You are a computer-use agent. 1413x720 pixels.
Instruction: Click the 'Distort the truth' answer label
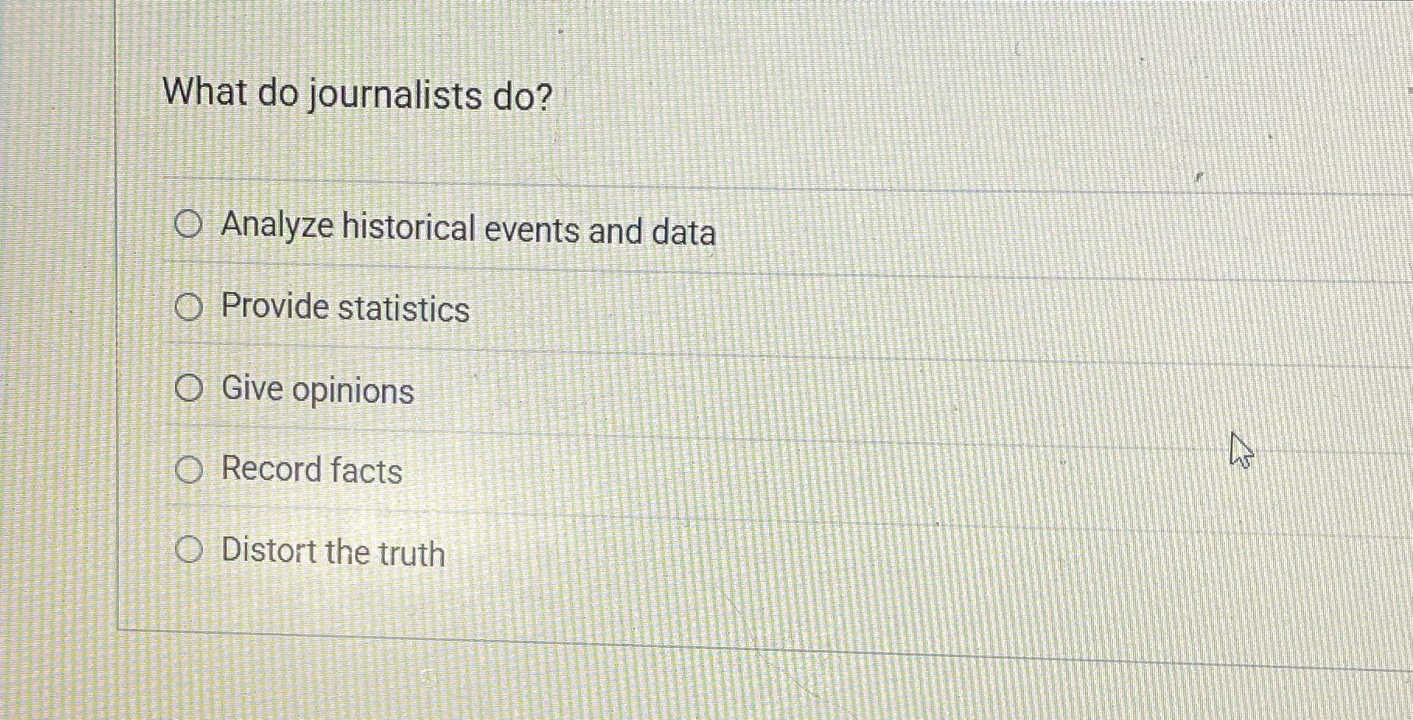(x=332, y=552)
